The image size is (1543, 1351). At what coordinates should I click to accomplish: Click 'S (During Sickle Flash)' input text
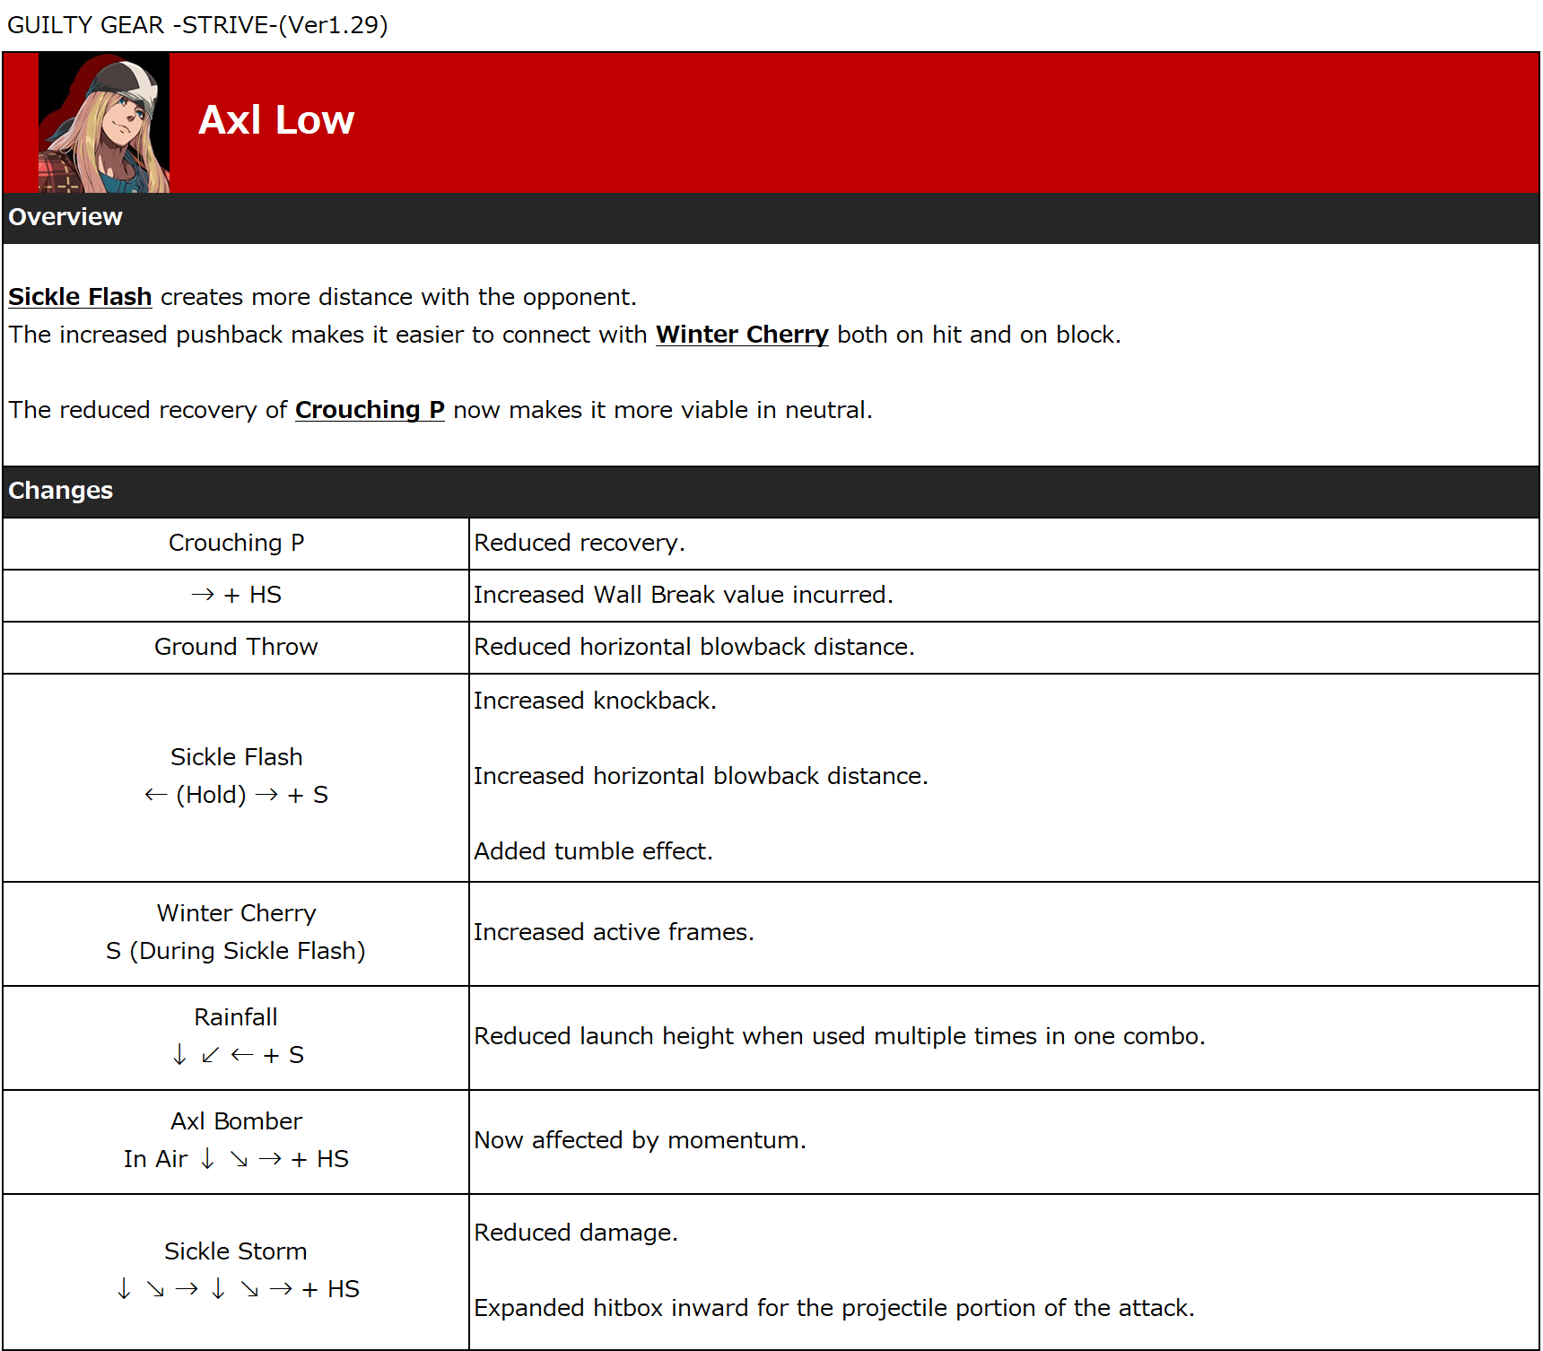pyautogui.click(x=236, y=951)
